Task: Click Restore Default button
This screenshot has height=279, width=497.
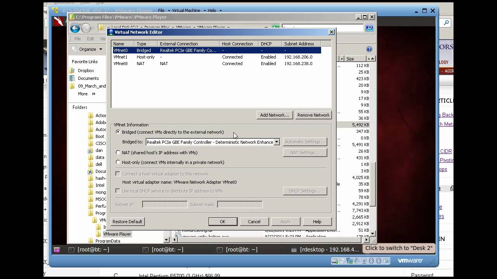Action: click(x=127, y=222)
